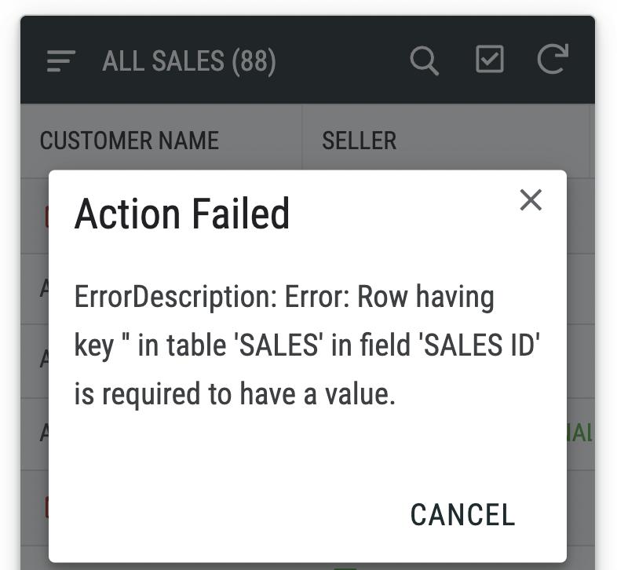
Task: Open the search magnifier in the header
Action: point(424,60)
